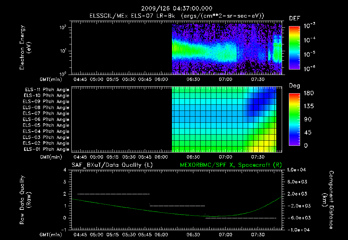Select the ELS-05 Pitch Angle row label

pyautogui.click(x=46, y=125)
